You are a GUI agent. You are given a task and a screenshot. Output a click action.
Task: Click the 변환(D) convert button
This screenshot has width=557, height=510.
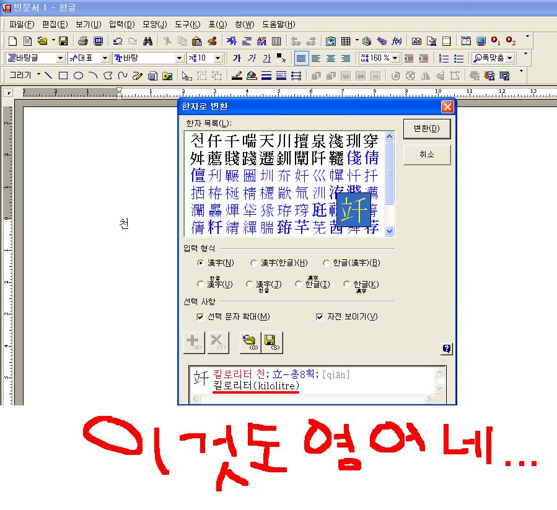point(426,129)
